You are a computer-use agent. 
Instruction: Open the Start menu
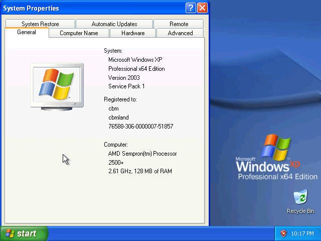pos(24,233)
